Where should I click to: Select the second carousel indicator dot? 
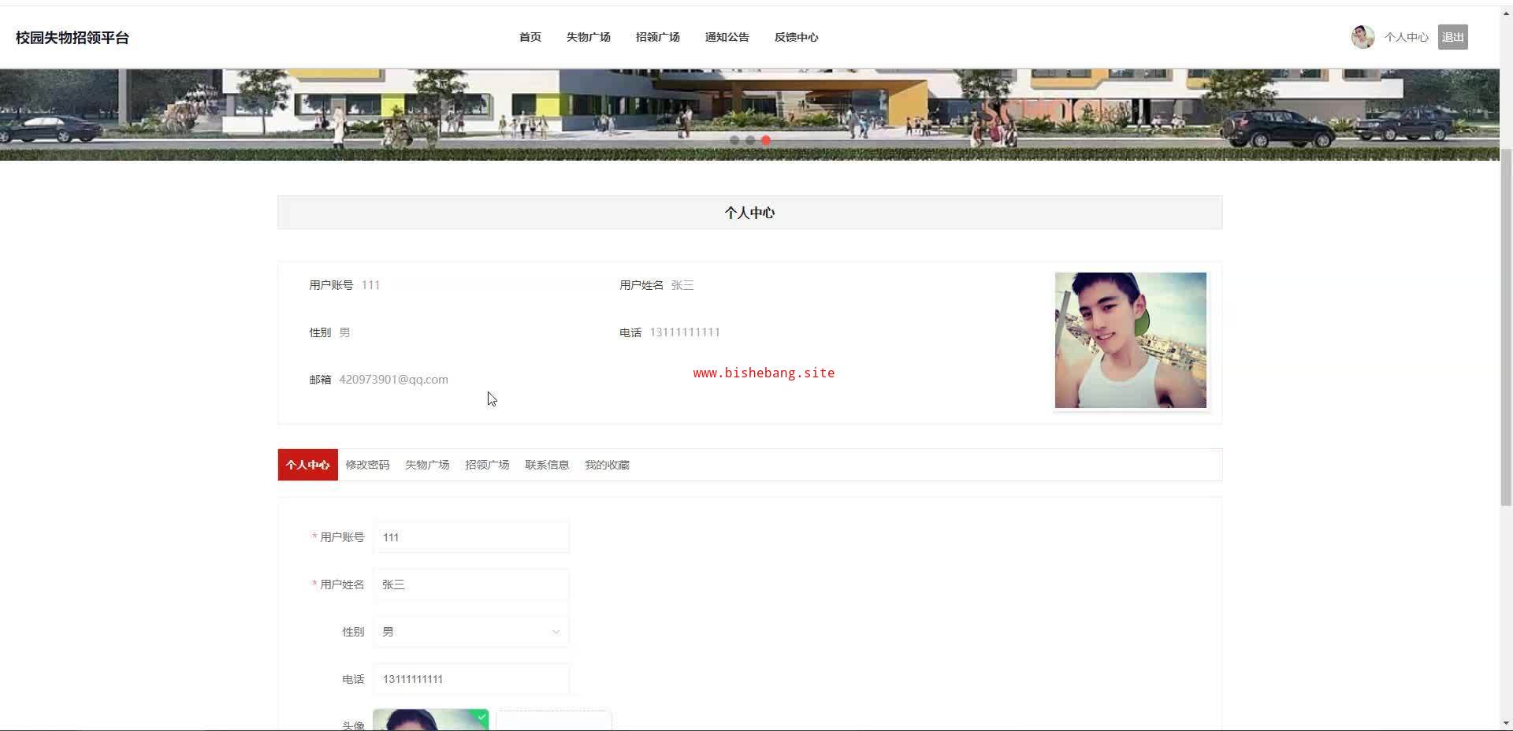750,140
